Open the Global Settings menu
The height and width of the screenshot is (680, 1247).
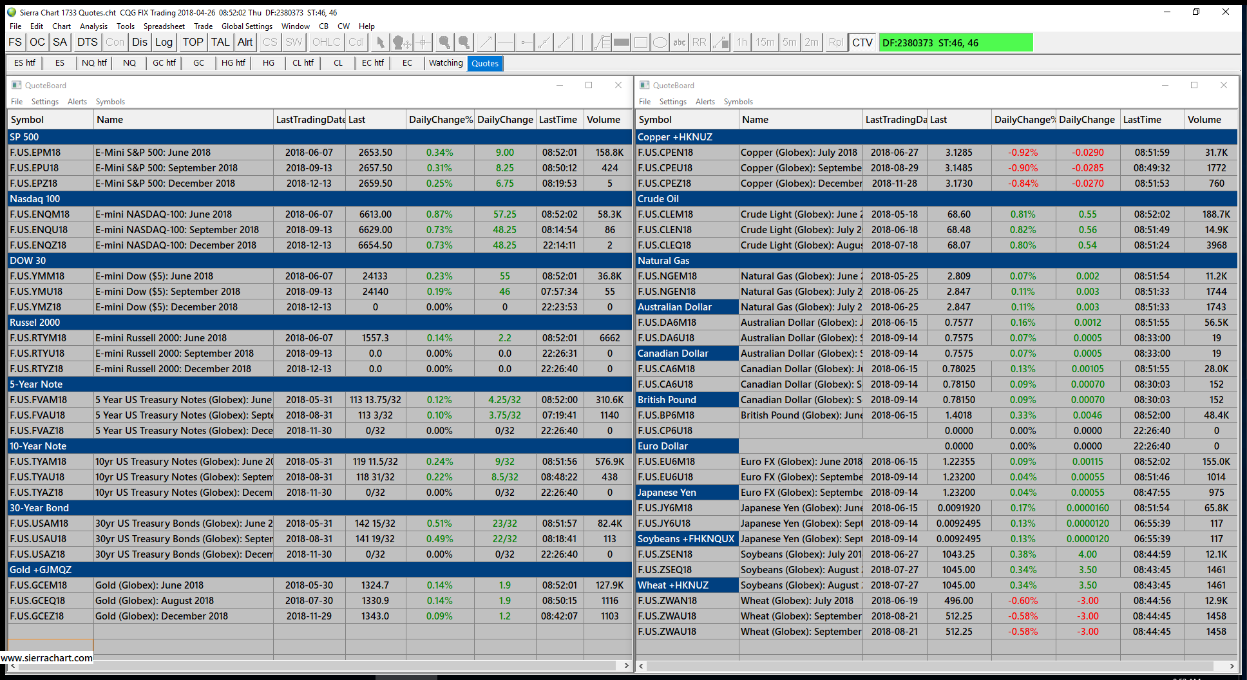click(247, 26)
